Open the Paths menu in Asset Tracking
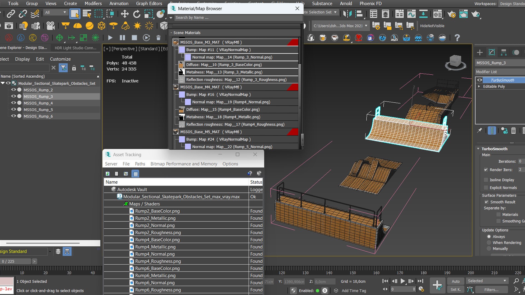Viewport: 525px width, 295px height. [140, 164]
